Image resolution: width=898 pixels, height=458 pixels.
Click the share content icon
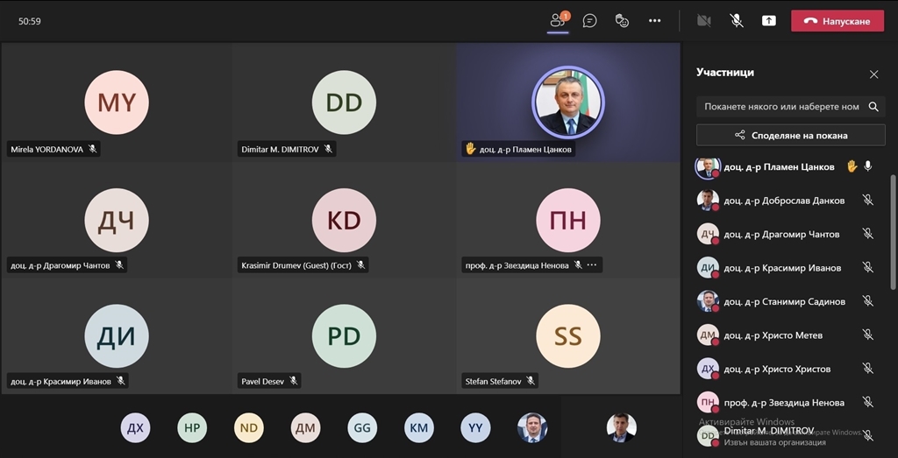coord(769,20)
